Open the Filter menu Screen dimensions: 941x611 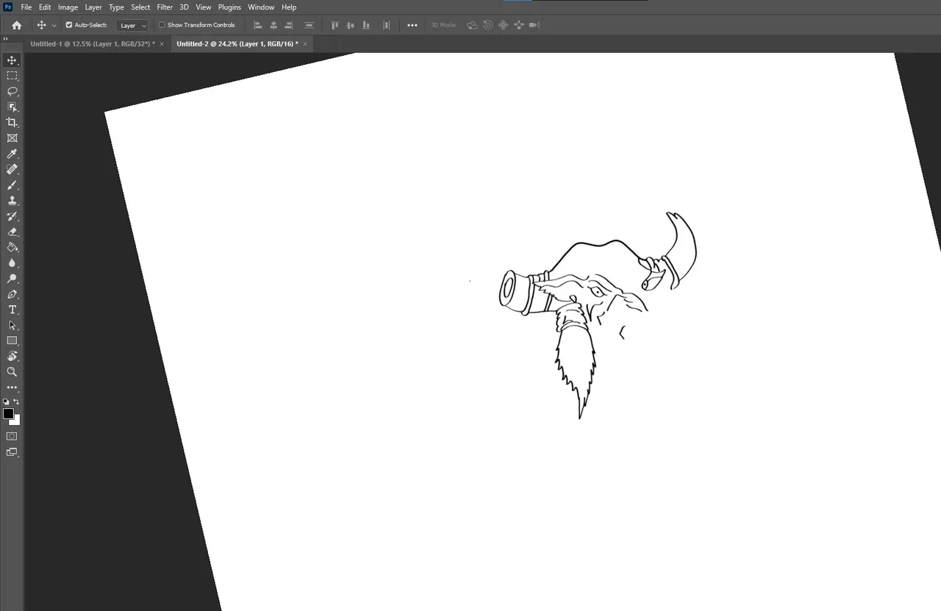(165, 7)
